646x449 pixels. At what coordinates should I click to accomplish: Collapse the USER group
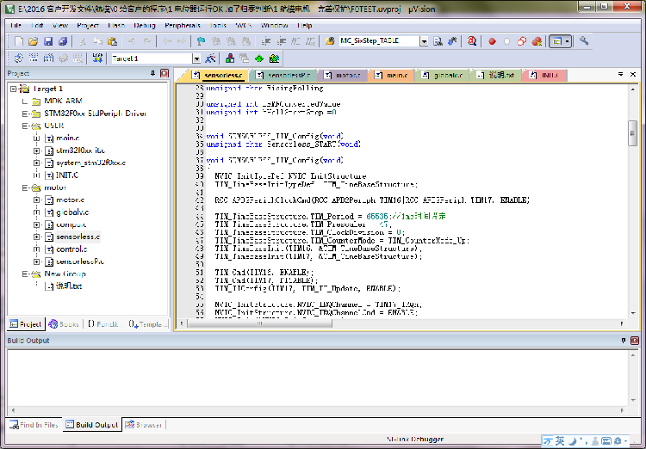25,126
